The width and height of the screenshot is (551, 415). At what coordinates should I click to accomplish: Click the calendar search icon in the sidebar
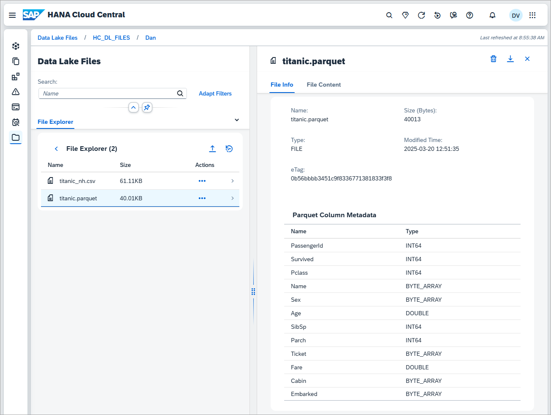pos(16,122)
